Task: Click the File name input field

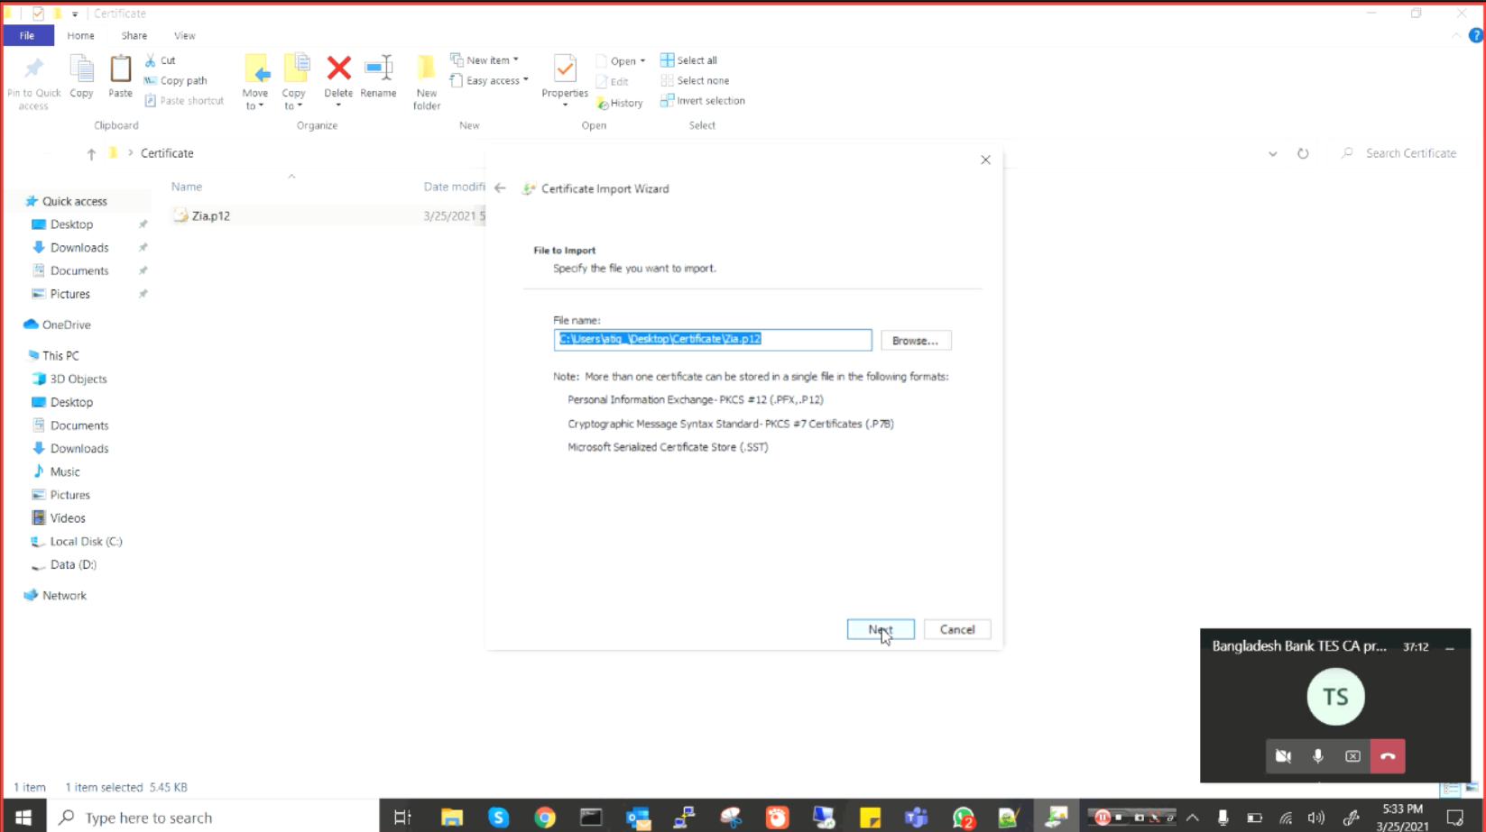Action: [713, 340]
